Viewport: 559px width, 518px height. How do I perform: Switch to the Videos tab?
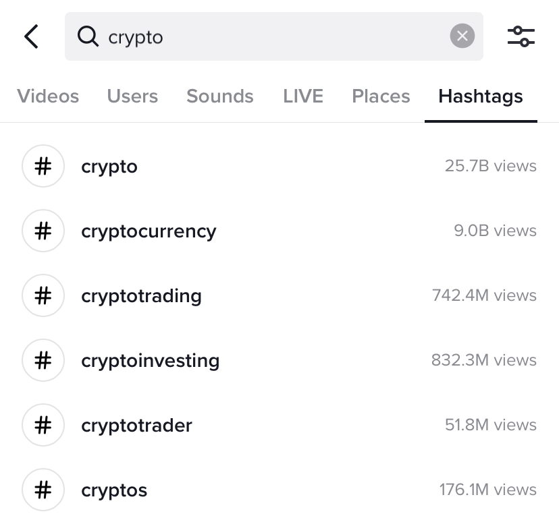coord(48,96)
